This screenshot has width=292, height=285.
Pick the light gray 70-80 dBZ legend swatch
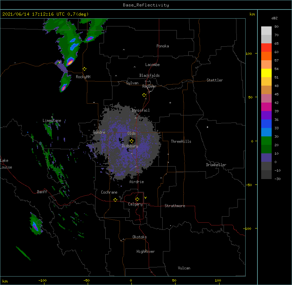(266, 30)
